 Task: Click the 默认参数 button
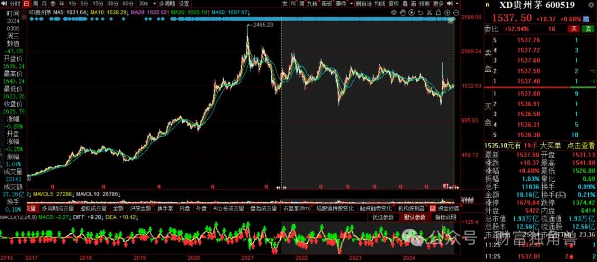pyautogui.click(x=415, y=217)
